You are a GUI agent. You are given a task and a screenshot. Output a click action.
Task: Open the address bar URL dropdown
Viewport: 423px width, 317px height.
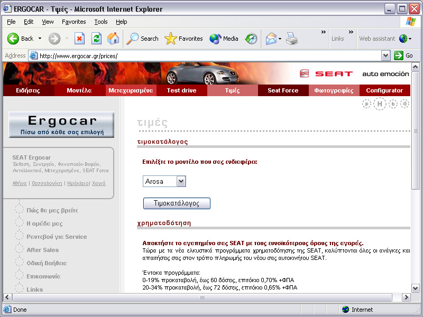(386, 56)
